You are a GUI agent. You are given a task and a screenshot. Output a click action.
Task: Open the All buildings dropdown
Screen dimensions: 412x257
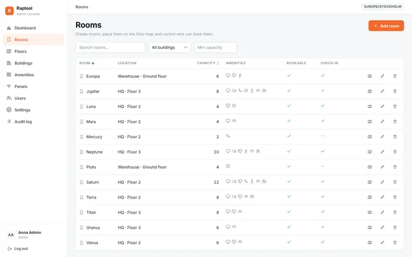pos(169,48)
